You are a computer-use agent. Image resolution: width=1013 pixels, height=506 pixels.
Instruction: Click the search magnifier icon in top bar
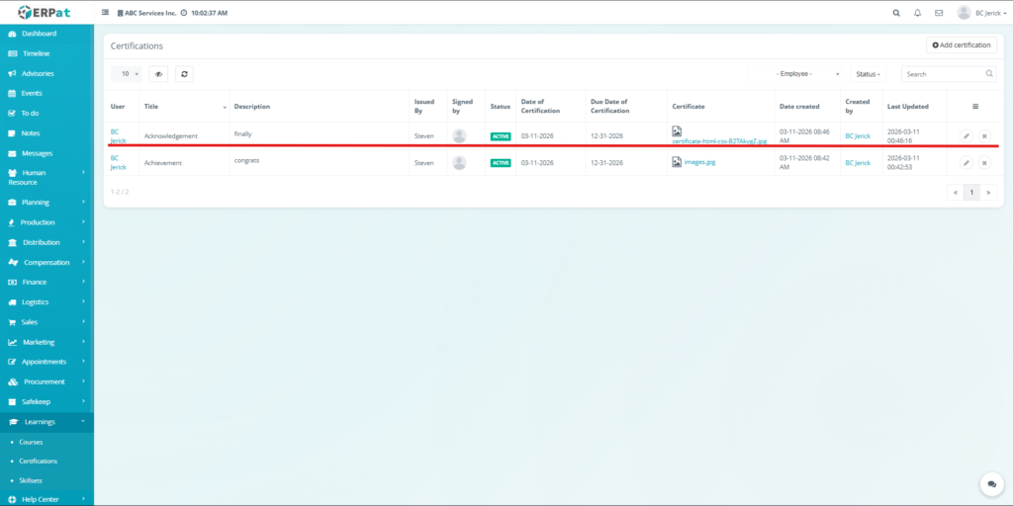(x=896, y=13)
